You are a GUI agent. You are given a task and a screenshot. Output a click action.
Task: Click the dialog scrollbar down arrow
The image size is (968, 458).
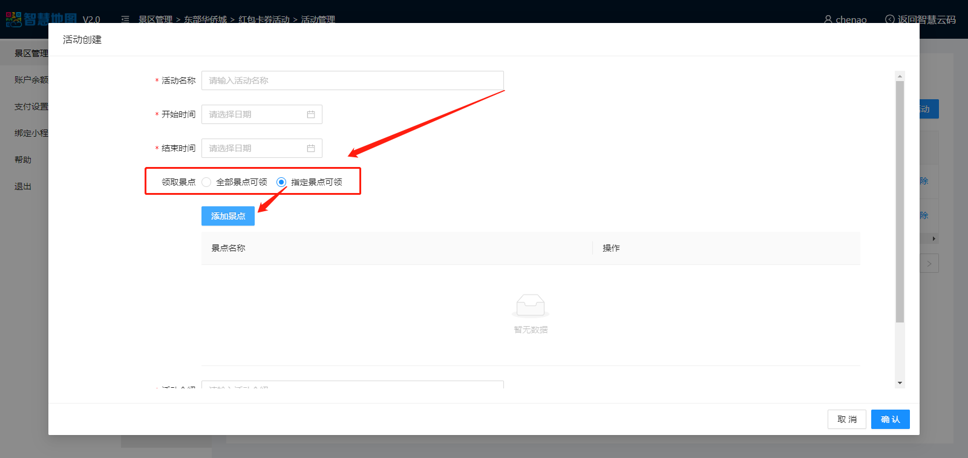900,382
